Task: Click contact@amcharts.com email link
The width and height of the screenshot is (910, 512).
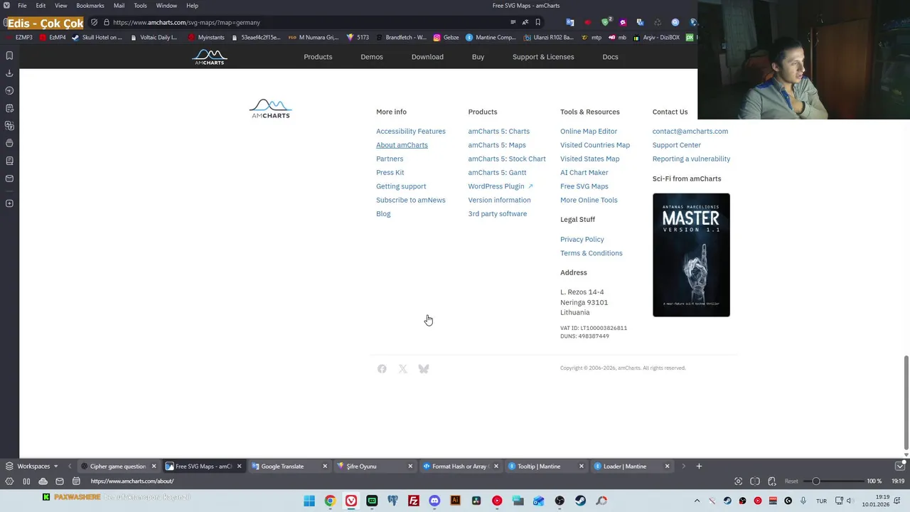Action: (x=690, y=132)
